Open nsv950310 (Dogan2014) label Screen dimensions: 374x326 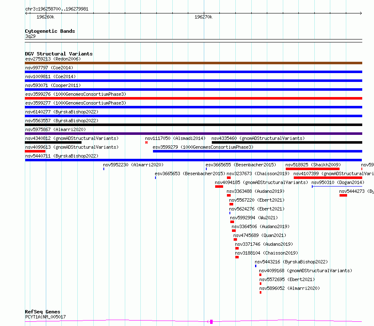click(338, 182)
